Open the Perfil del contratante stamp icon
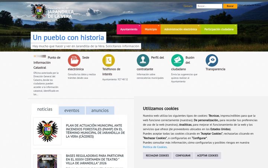 click(143, 60)
